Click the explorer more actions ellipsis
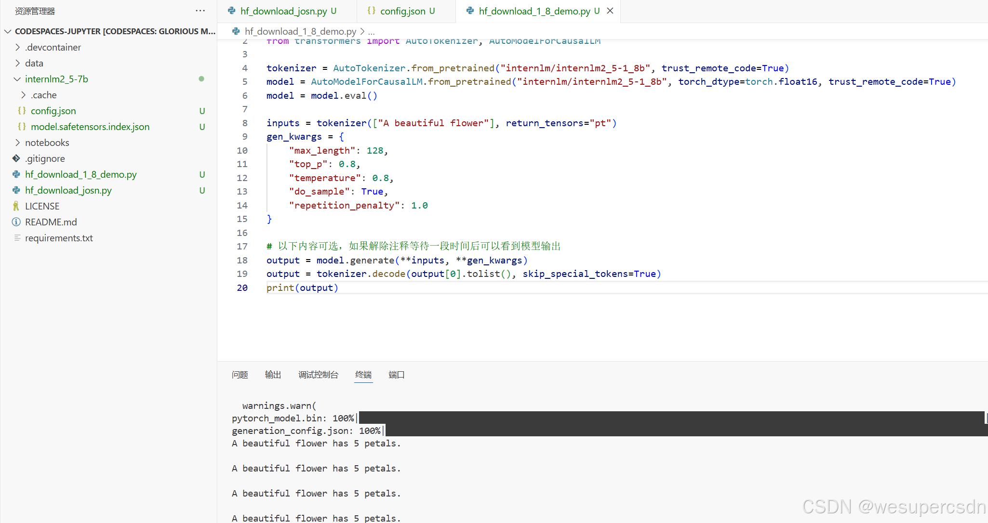The height and width of the screenshot is (523, 988). coord(200,11)
